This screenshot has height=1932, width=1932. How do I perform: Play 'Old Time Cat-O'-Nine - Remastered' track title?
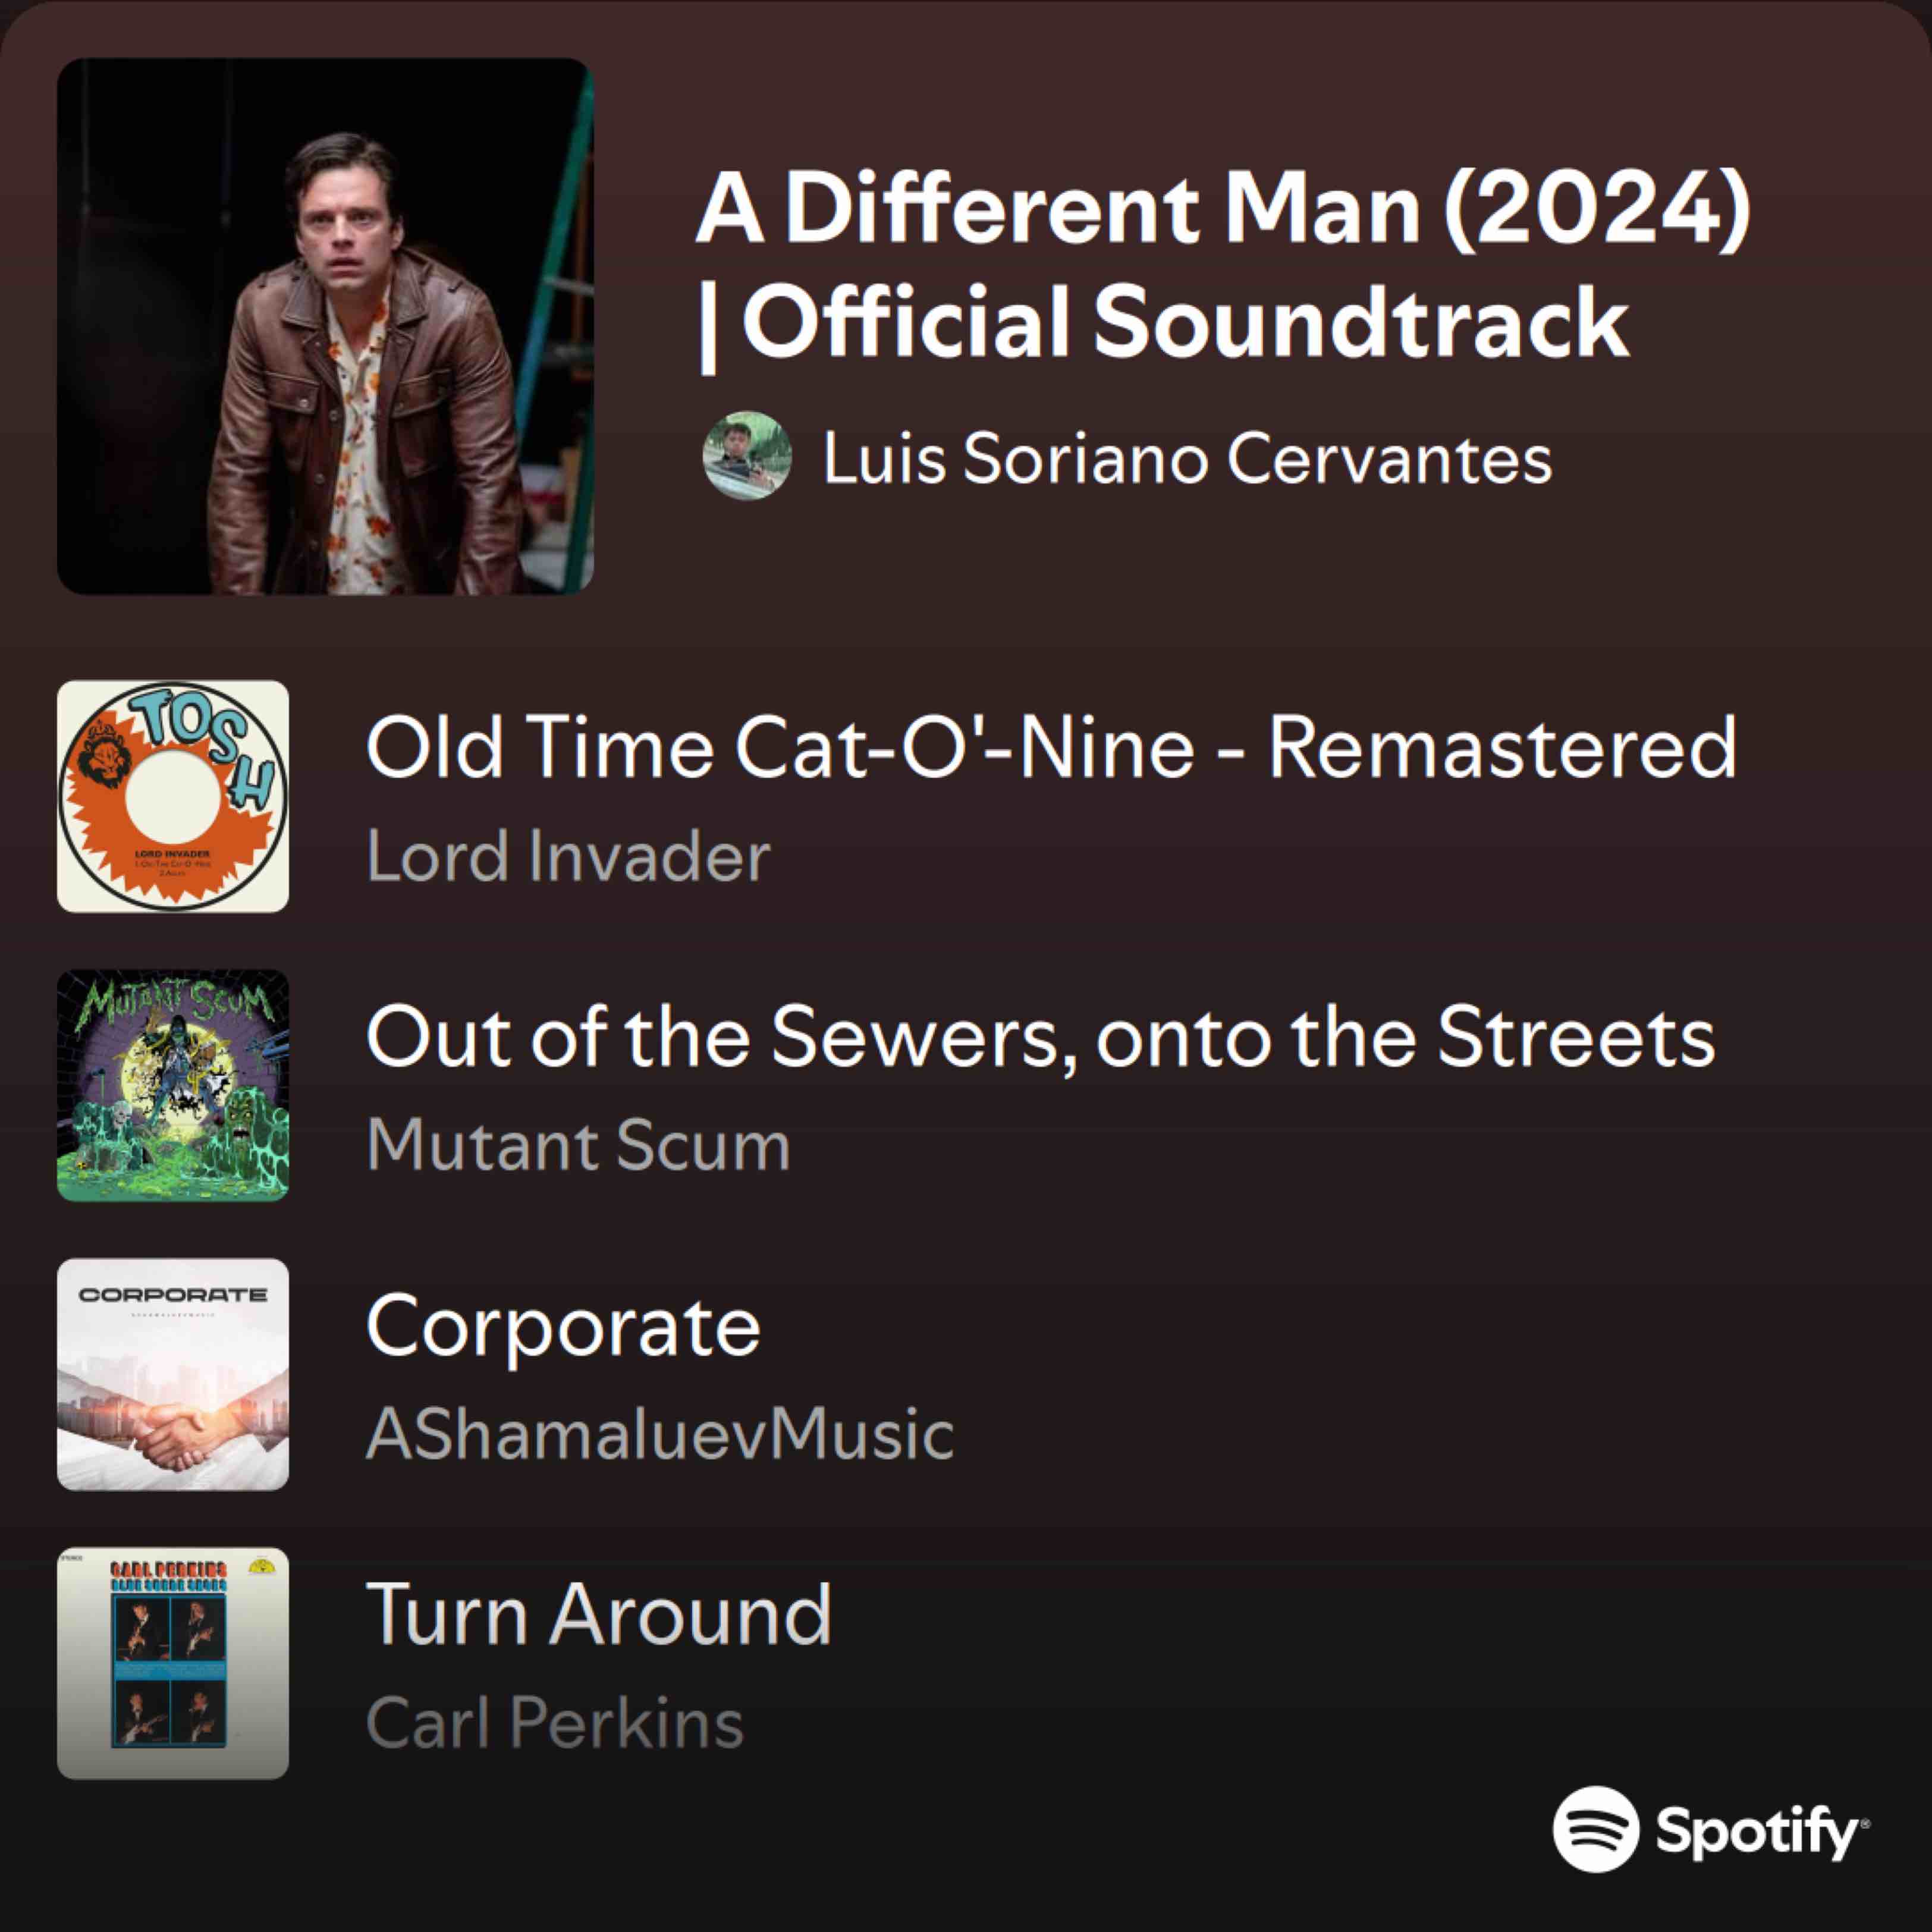[x=1051, y=747]
